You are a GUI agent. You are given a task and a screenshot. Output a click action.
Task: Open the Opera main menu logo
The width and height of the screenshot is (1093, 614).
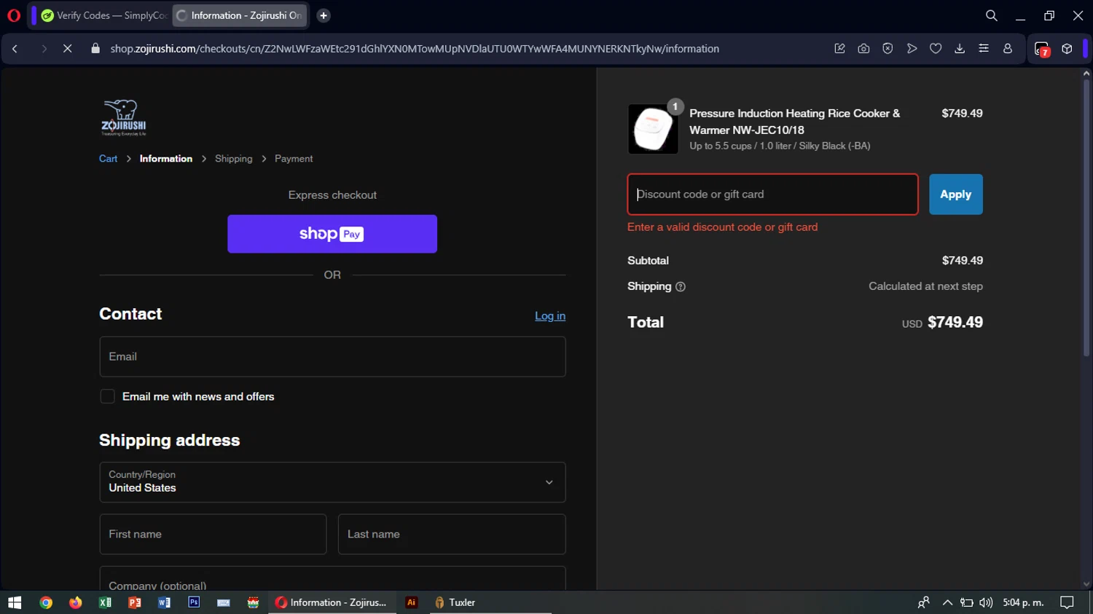coord(13,15)
